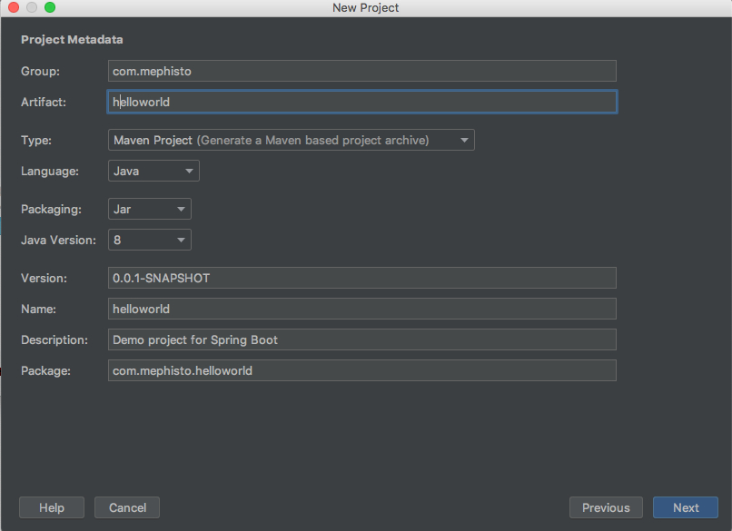
Task: Expand the Java Version dropdown
Action: 149,240
